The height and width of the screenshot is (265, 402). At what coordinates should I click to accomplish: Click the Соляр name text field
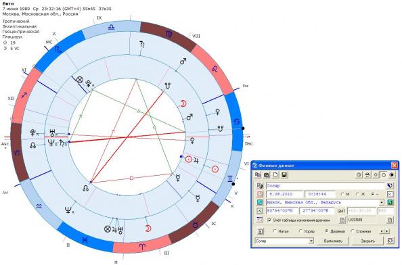click(x=326, y=186)
